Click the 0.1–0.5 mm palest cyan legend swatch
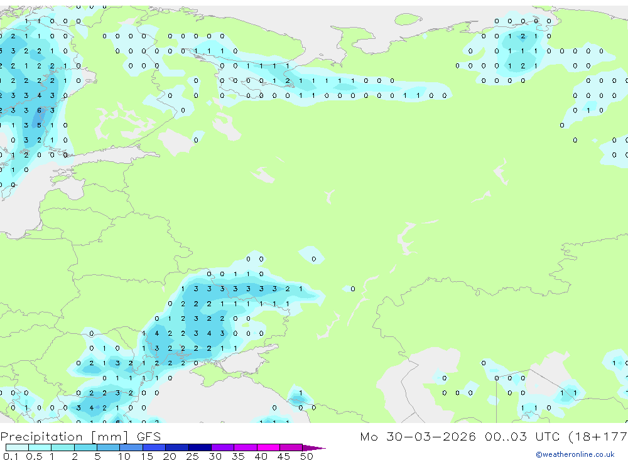This screenshot has width=628, height=460. (x=17, y=447)
